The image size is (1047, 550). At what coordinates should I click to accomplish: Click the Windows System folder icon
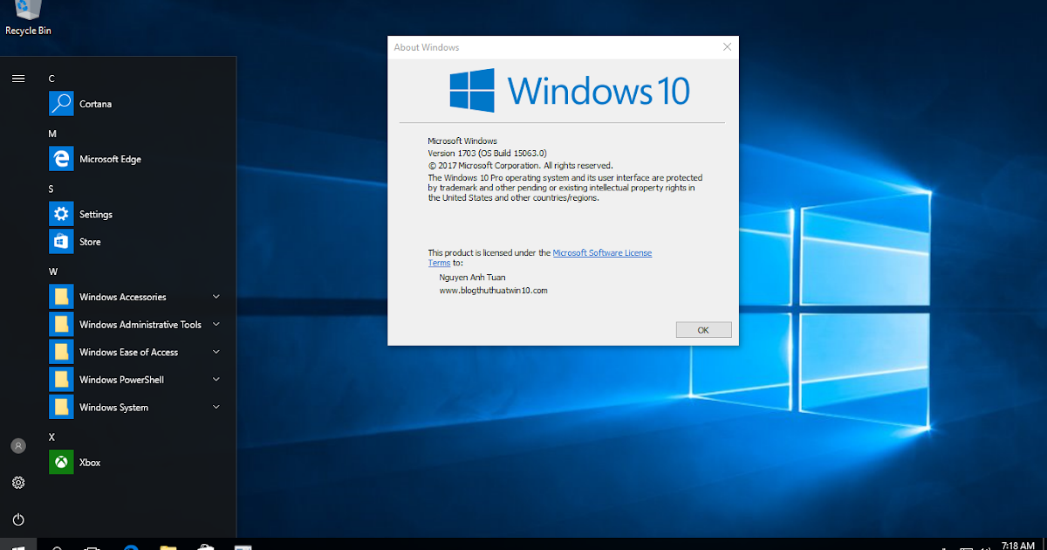[x=61, y=408]
